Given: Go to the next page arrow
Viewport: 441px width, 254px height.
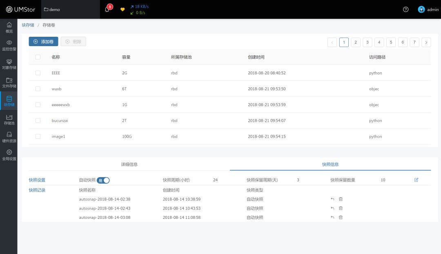Looking at the screenshot, I should point(426,42).
